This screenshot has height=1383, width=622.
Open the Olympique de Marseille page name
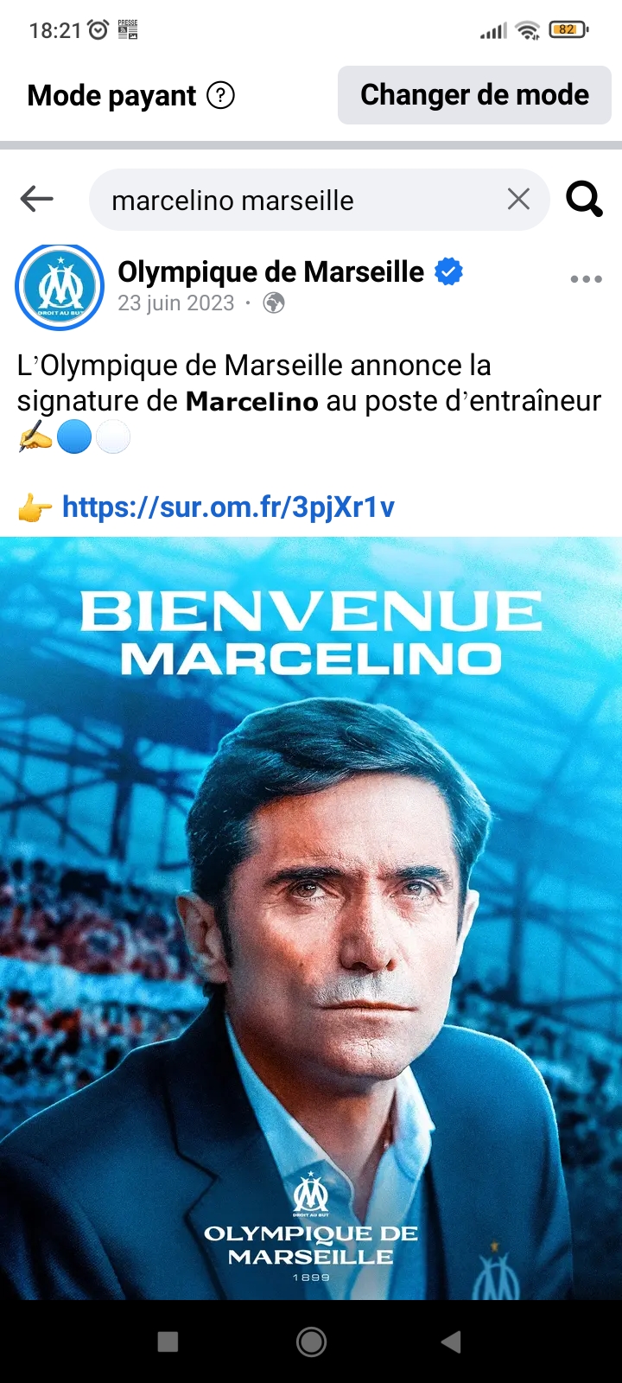271,272
